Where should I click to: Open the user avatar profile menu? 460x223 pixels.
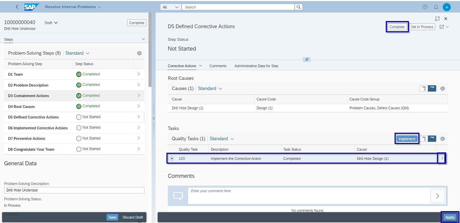[446, 6]
